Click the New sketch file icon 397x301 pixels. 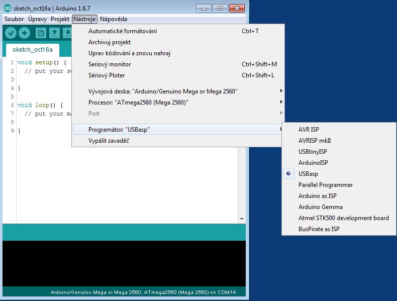(41, 33)
